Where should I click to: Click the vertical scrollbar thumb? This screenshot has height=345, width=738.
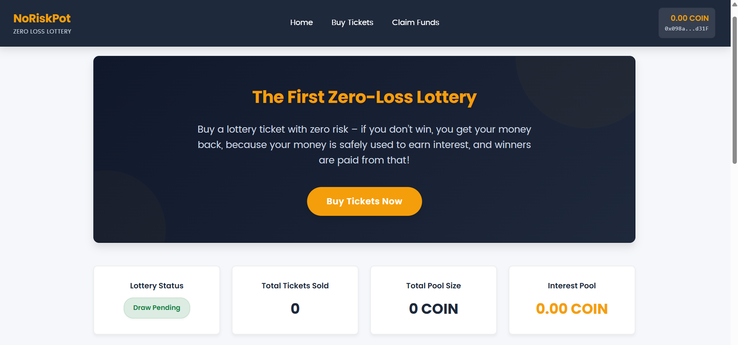pyautogui.click(x=735, y=91)
